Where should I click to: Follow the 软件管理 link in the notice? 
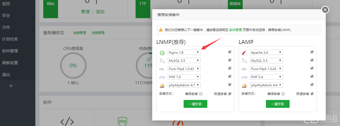click(236, 30)
